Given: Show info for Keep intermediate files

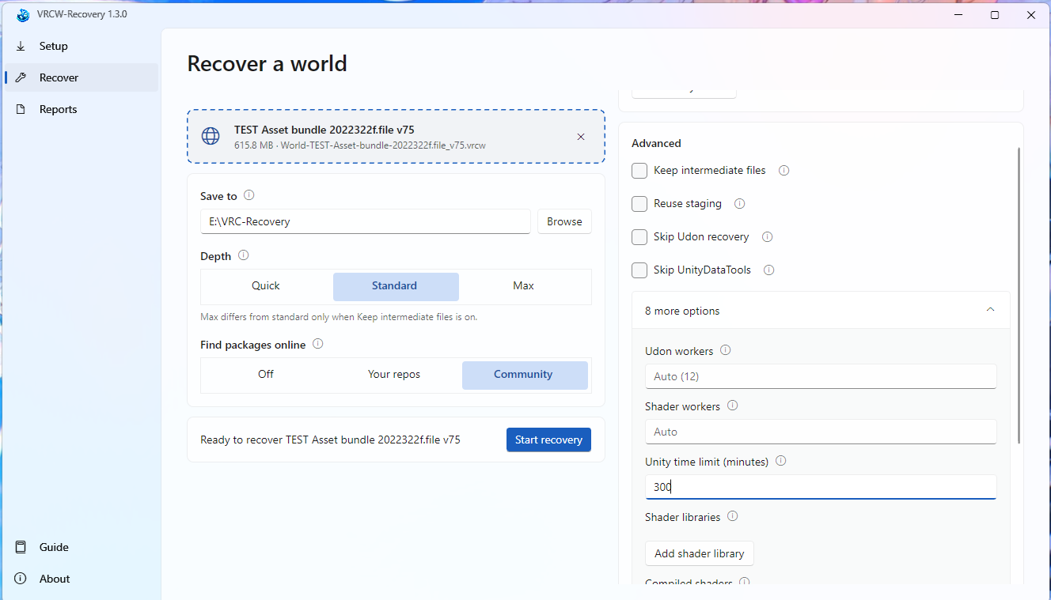Looking at the screenshot, I should (x=784, y=170).
